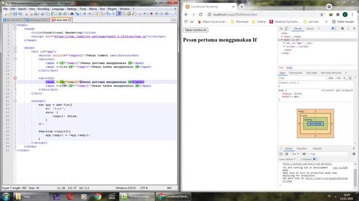
Task: Open the Dikomputasi styles tab
Action: tap(296, 73)
